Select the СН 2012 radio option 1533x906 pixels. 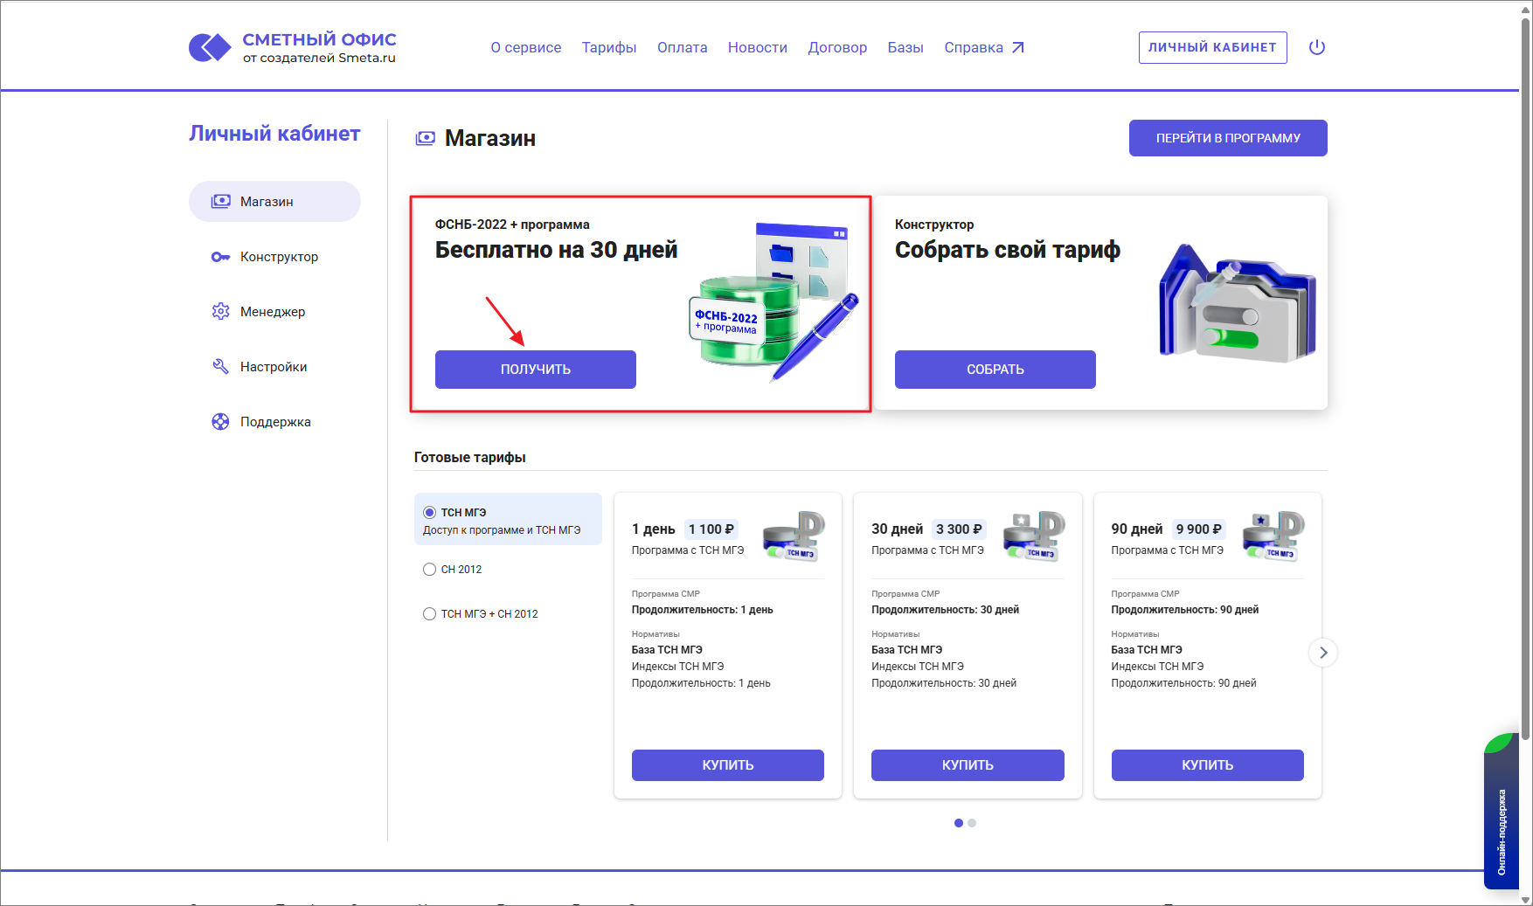click(429, 570)
